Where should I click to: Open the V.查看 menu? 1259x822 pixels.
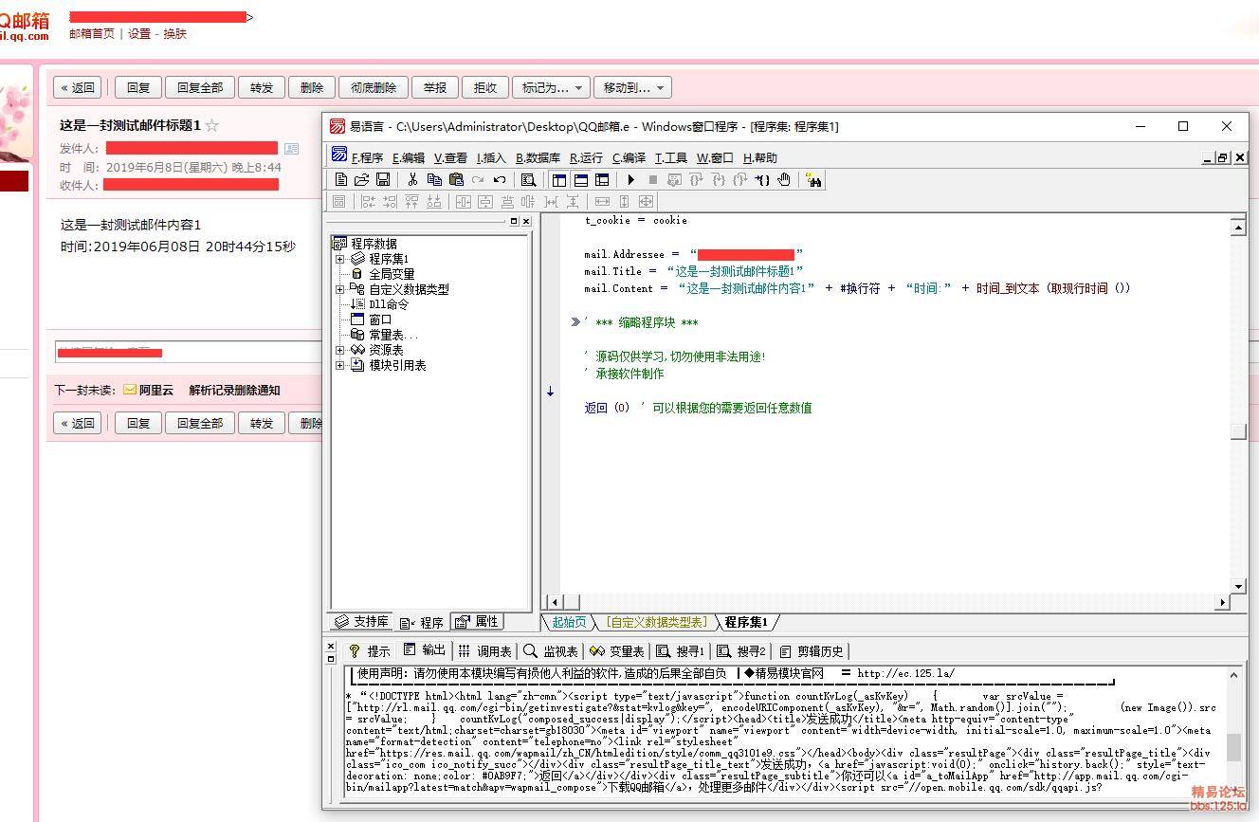[448, 157]
